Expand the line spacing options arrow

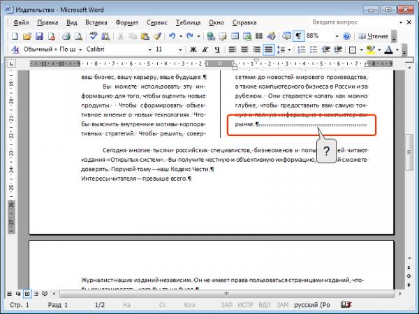tap(289, 50)
